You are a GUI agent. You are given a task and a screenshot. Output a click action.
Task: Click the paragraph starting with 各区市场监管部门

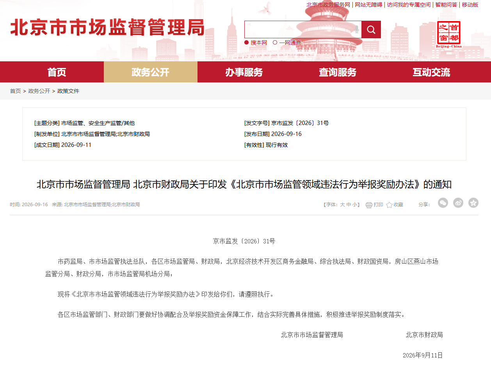pyautogui.click(x=232, y=315)
